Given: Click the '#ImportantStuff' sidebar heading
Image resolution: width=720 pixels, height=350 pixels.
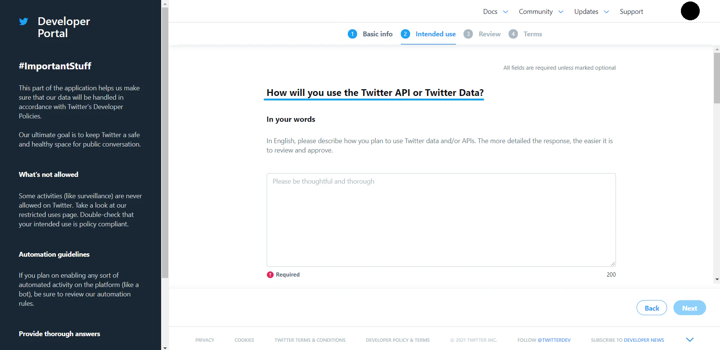Looking at the screenshot, I should point(55,66).
